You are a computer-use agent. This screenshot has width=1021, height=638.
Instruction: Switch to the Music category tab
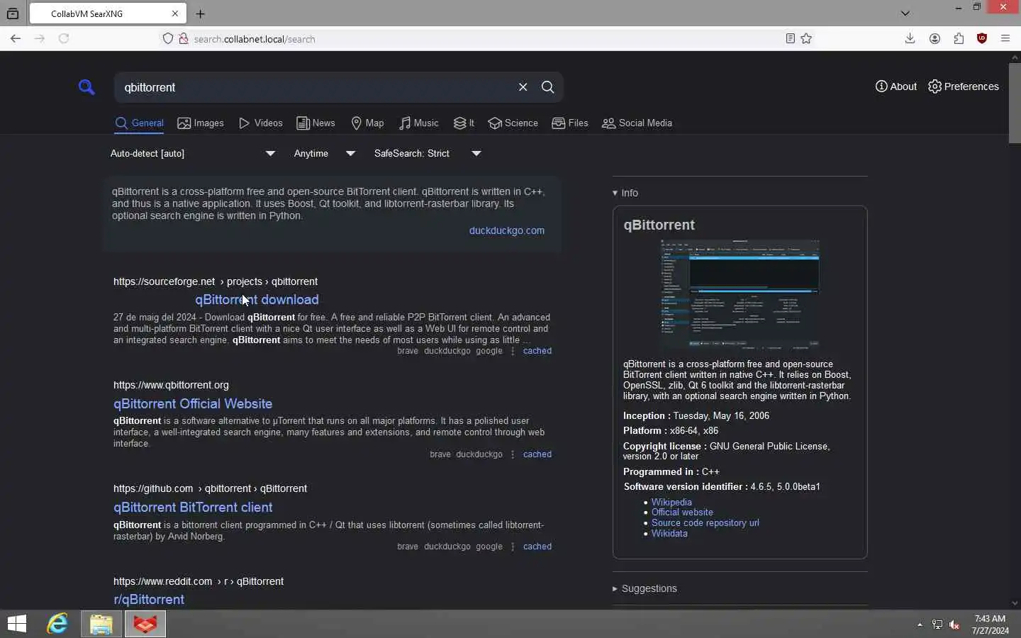pos(419,123)
